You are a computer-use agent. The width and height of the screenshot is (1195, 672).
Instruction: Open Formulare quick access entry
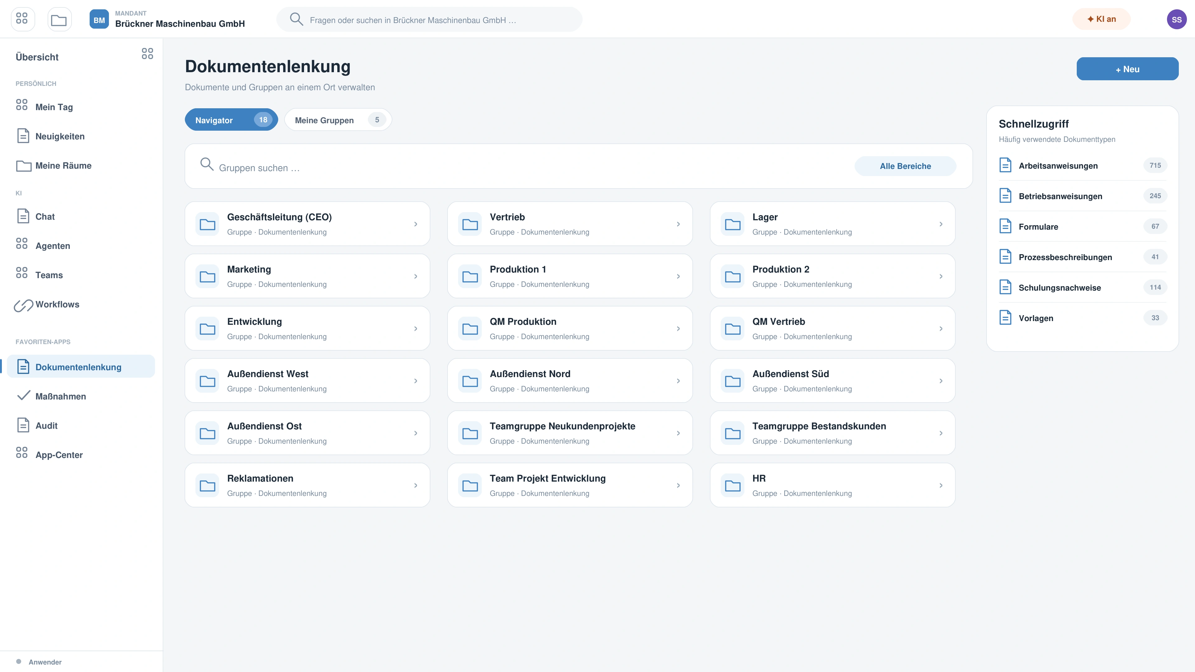point(1083,227)
